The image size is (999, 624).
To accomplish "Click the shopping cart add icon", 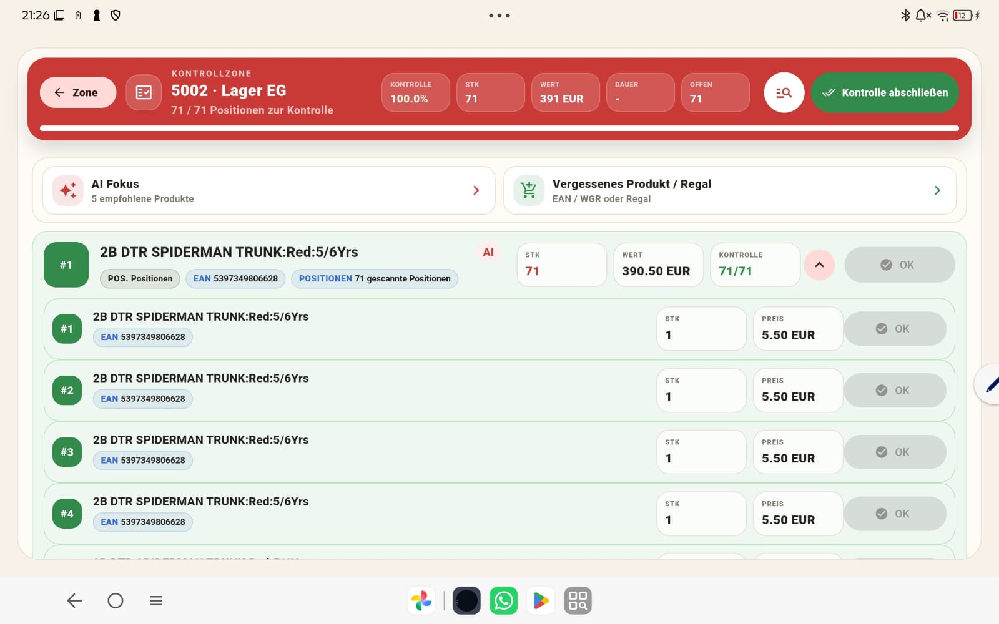I will (529, 190).
